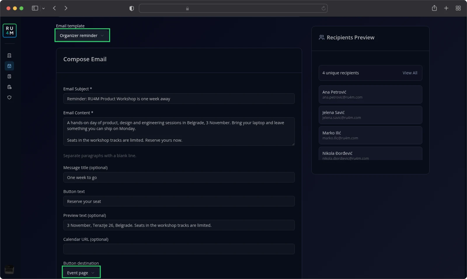This screenshot has height=279, width=467.
Task: Select the calendar icon in the sidebar
Action: [x=9, y=66]
